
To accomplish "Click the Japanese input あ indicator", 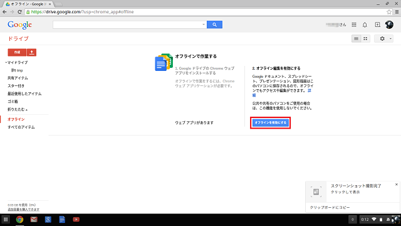I will (388, 220).
